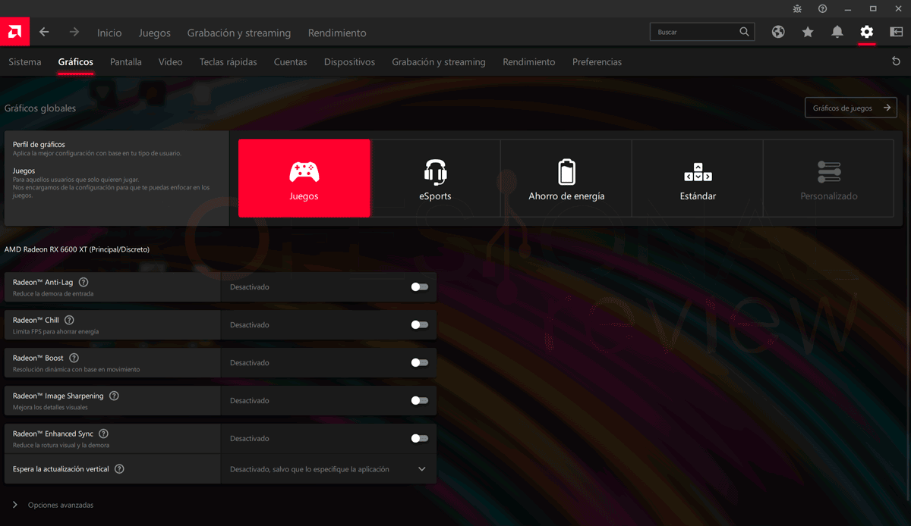The width and height of the screenshot is (911, 526).
Task: Open the web browser globe icon
Action: (778, 32)
